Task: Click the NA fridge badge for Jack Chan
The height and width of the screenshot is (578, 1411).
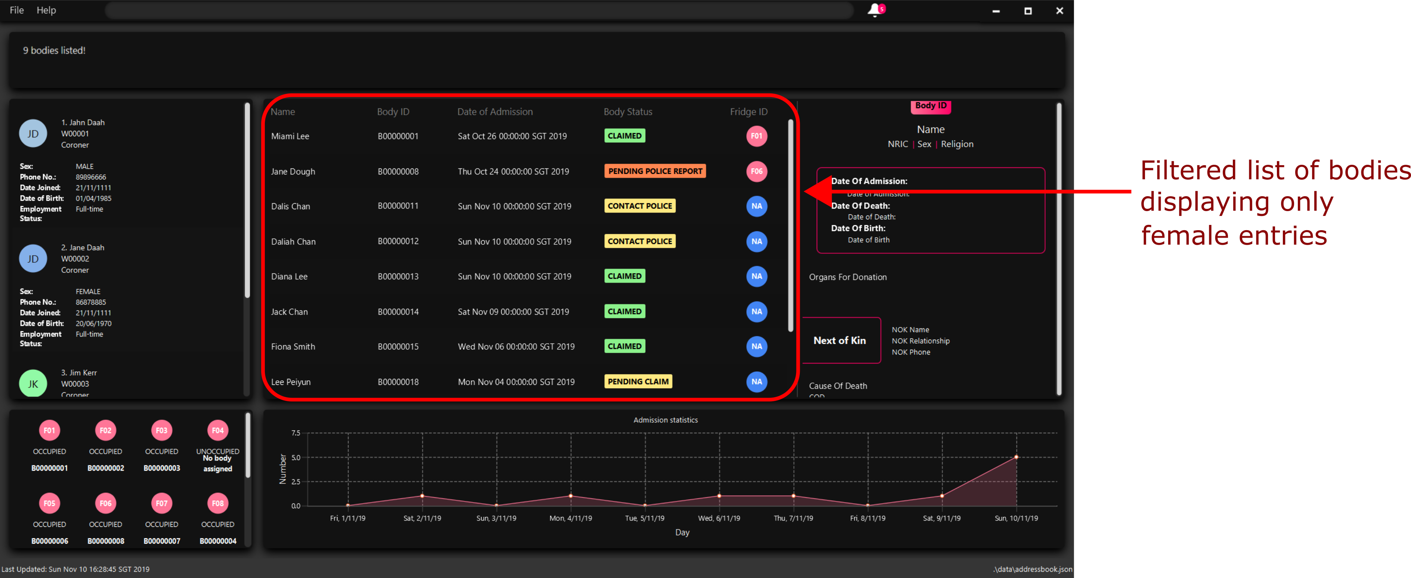Action: (x=756, y=311)
